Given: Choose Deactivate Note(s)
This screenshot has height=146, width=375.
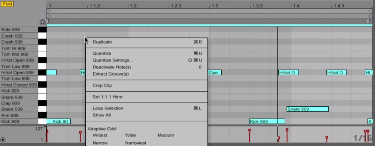Looking at the screenshot, I should [x=112, y=67].
